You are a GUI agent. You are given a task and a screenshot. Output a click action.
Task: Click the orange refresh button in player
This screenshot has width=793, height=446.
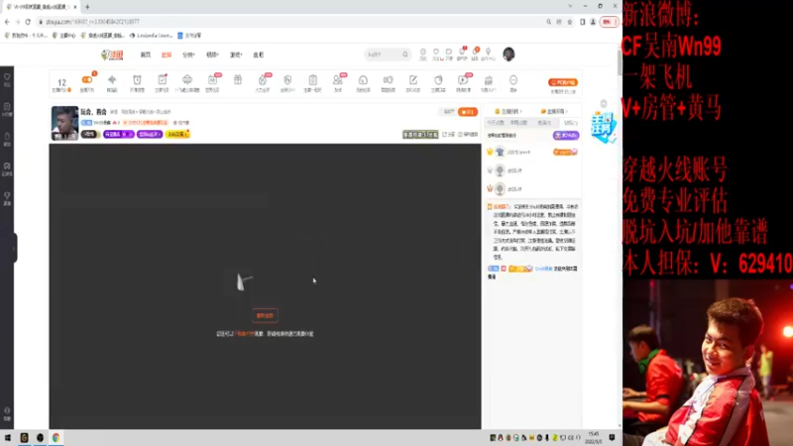click(265, 315)
